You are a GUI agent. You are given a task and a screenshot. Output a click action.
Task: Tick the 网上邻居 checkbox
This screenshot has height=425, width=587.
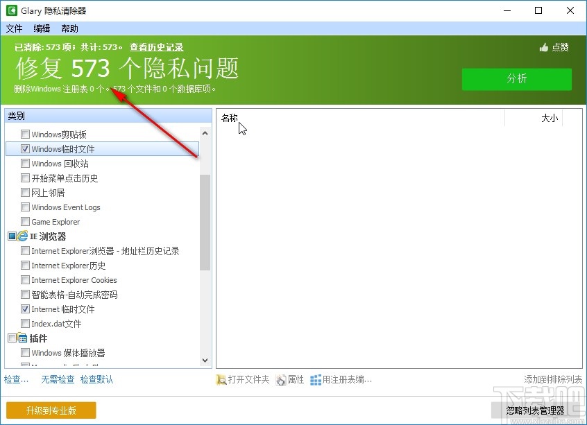[x=25, y=192]
